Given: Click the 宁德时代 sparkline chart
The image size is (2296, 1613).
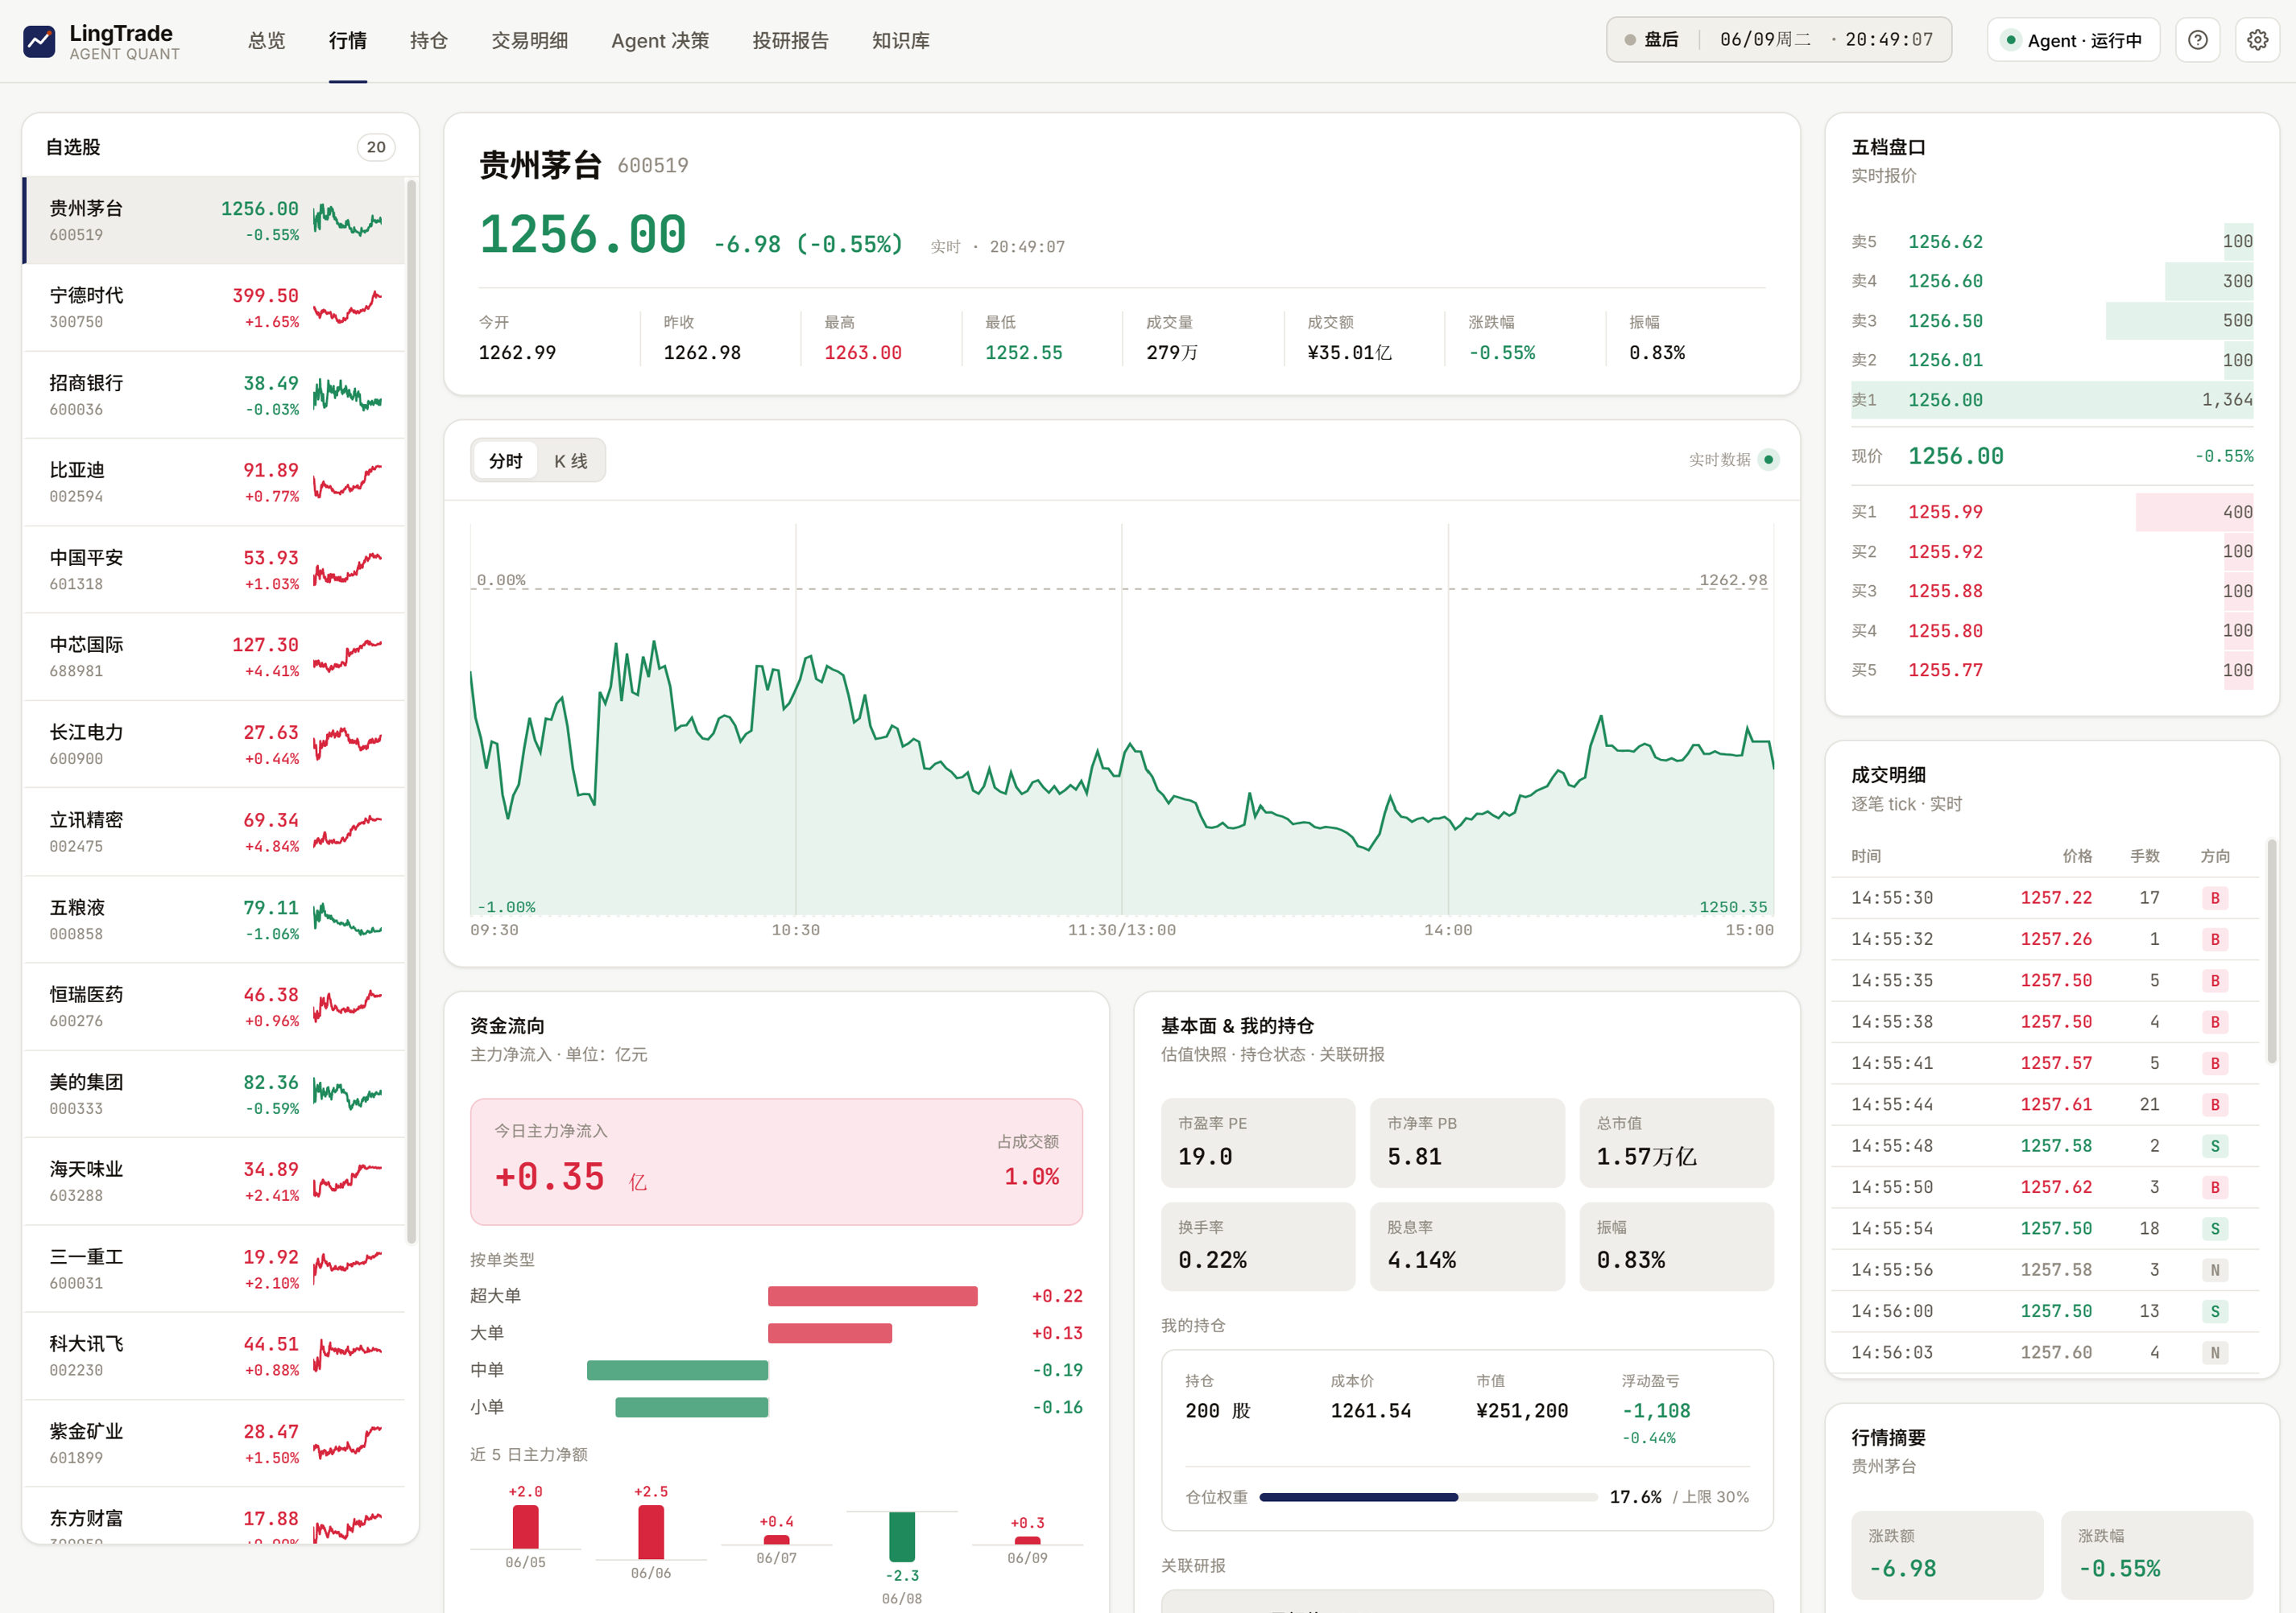Looking at the screenshot, I should pos(347,307).
